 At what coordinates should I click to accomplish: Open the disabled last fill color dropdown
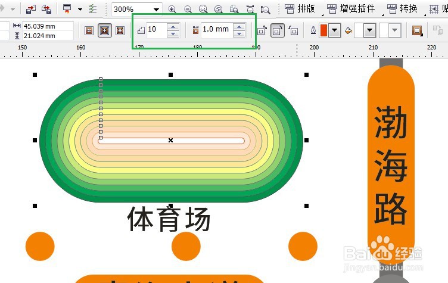pos(395,30)
